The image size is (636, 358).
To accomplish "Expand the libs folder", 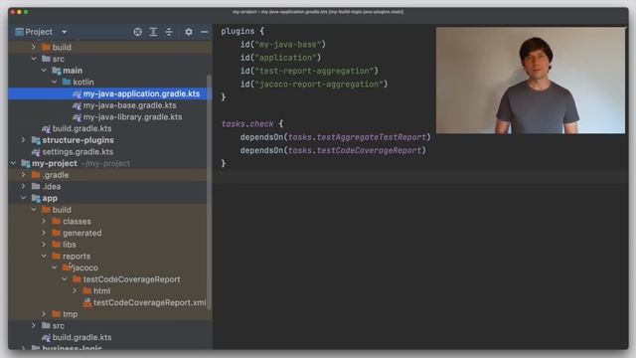I will tap(44, 245).
